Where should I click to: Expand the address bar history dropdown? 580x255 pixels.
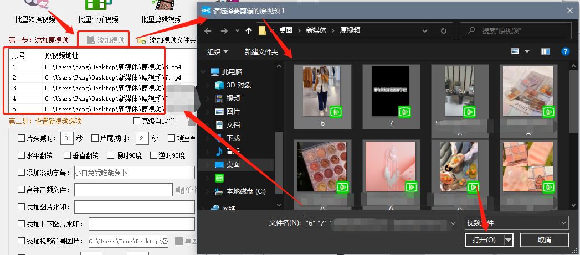tap(426, 30)
